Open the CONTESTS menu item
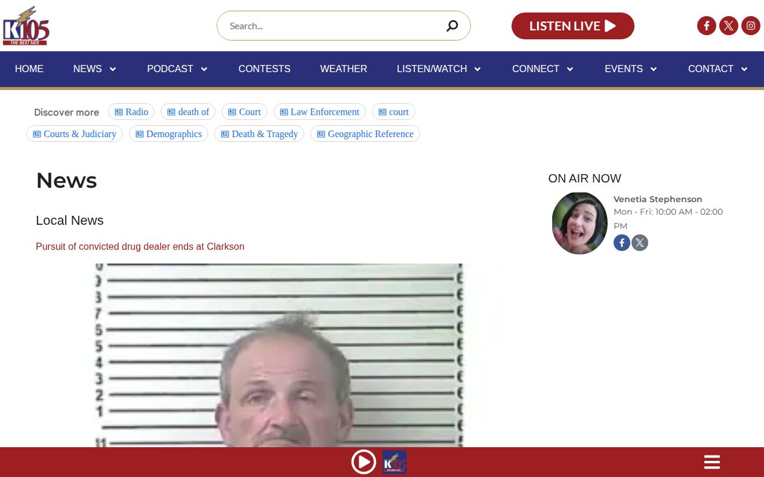764x477 pixels. click(264, 69)
